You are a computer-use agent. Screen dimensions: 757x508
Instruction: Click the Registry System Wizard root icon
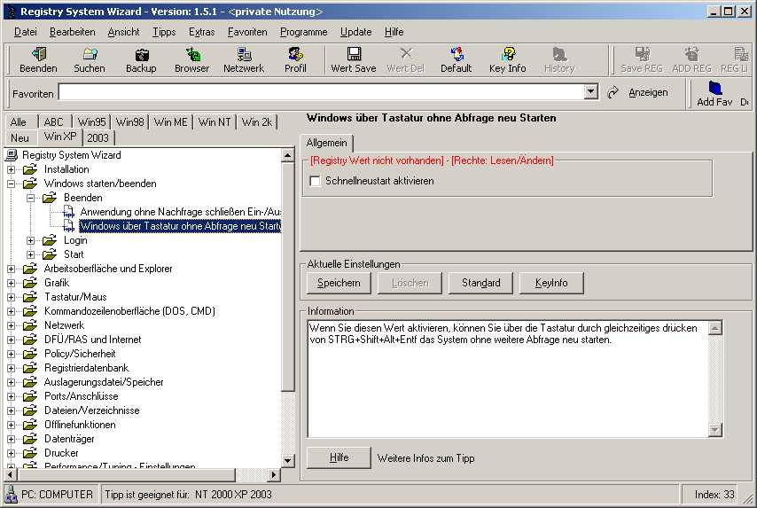pos(12,155)
